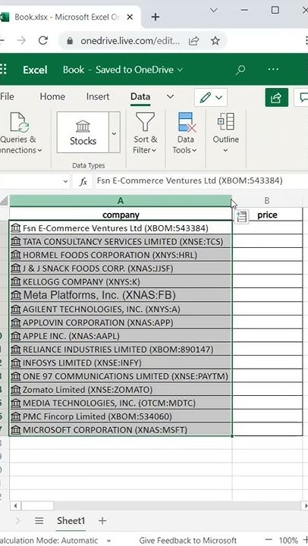Select the HORMEL FOODS CORPORATION cell
The width and height of the screenshot is (308, 546).
tap(121, 255)
